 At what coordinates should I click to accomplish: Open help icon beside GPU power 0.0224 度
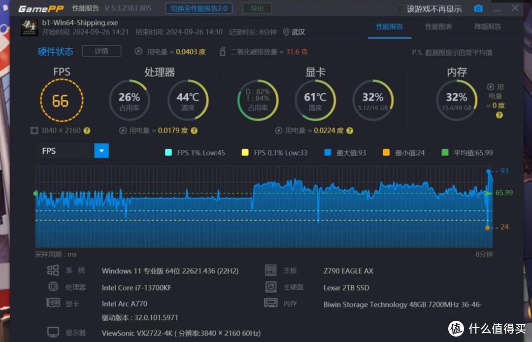pos(350,131)
